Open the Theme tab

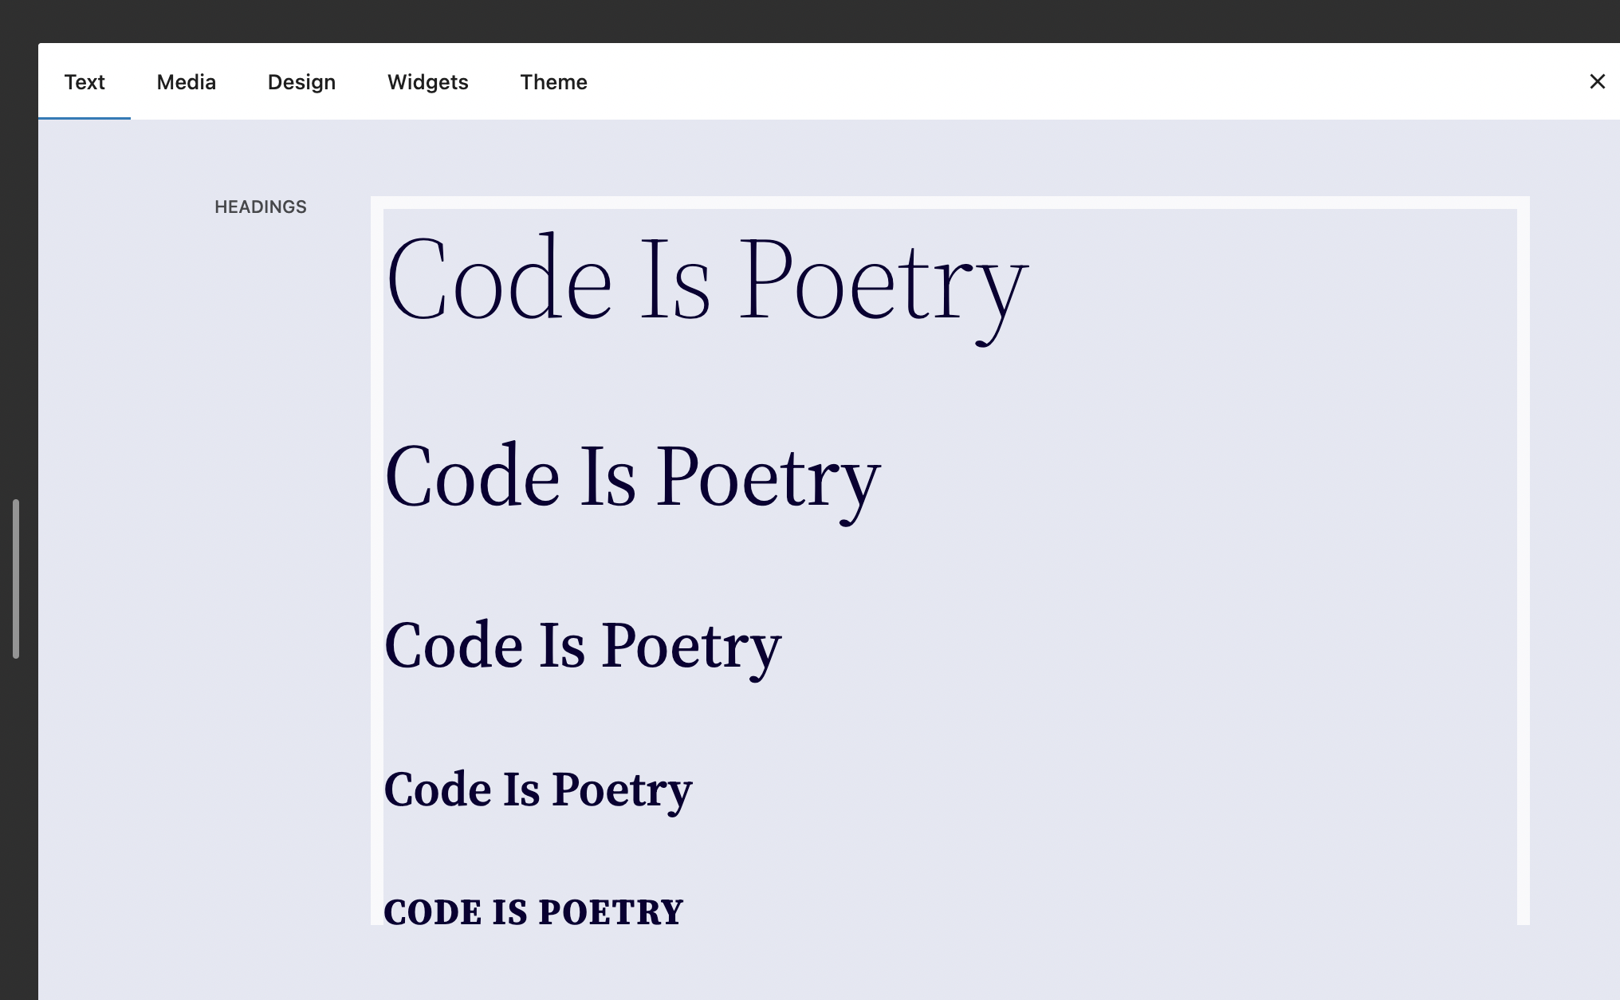coord(554,82)
